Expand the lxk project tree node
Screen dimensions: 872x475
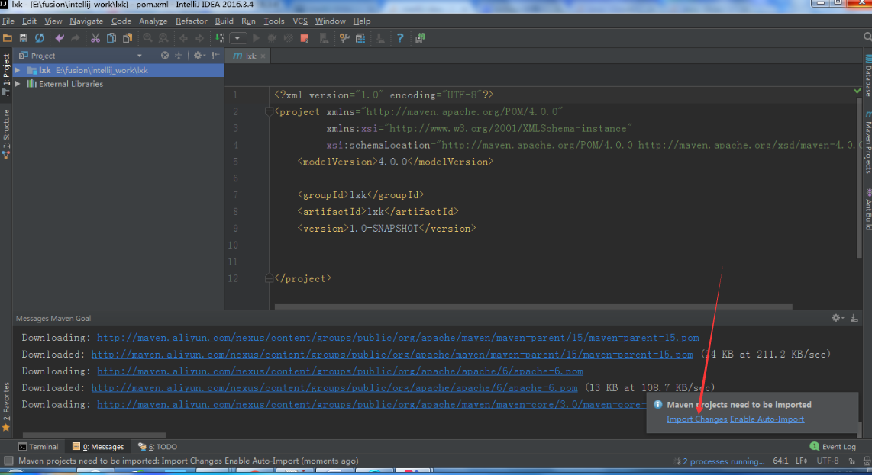click(x=18, y=70)
